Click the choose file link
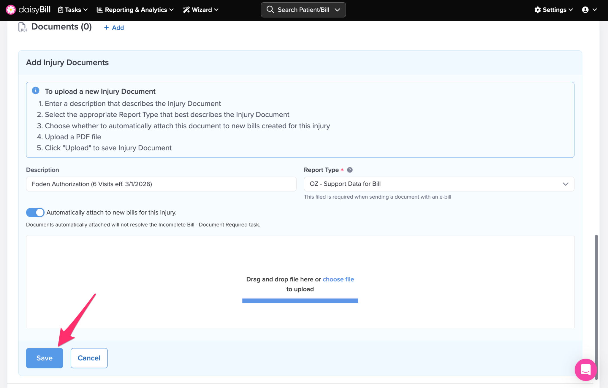Screen dimensions: 608x388 tap(338, 279)
